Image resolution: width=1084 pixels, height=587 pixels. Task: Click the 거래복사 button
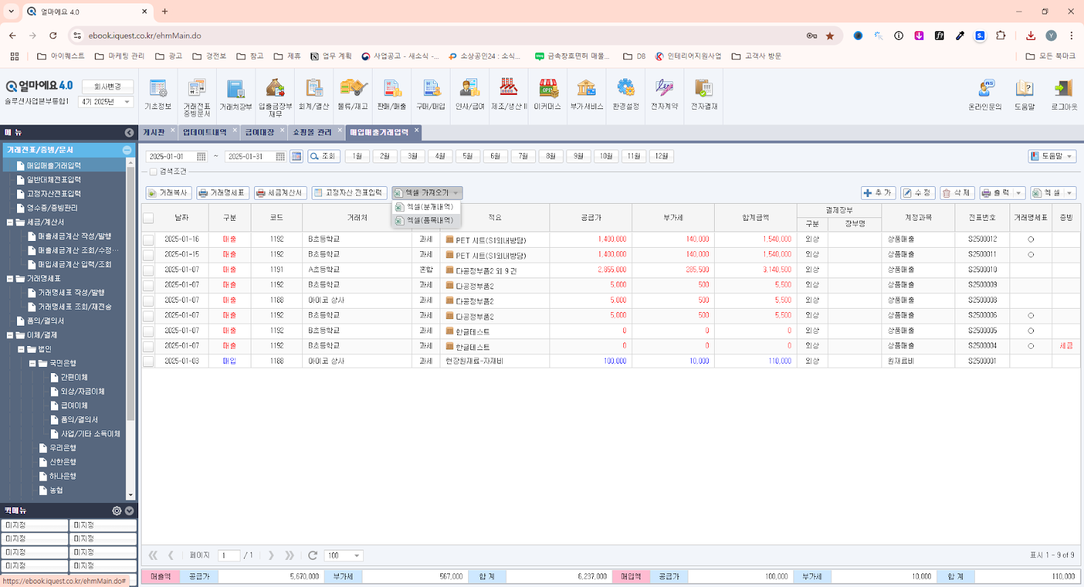pyautogui.click(x=169, y=193)
